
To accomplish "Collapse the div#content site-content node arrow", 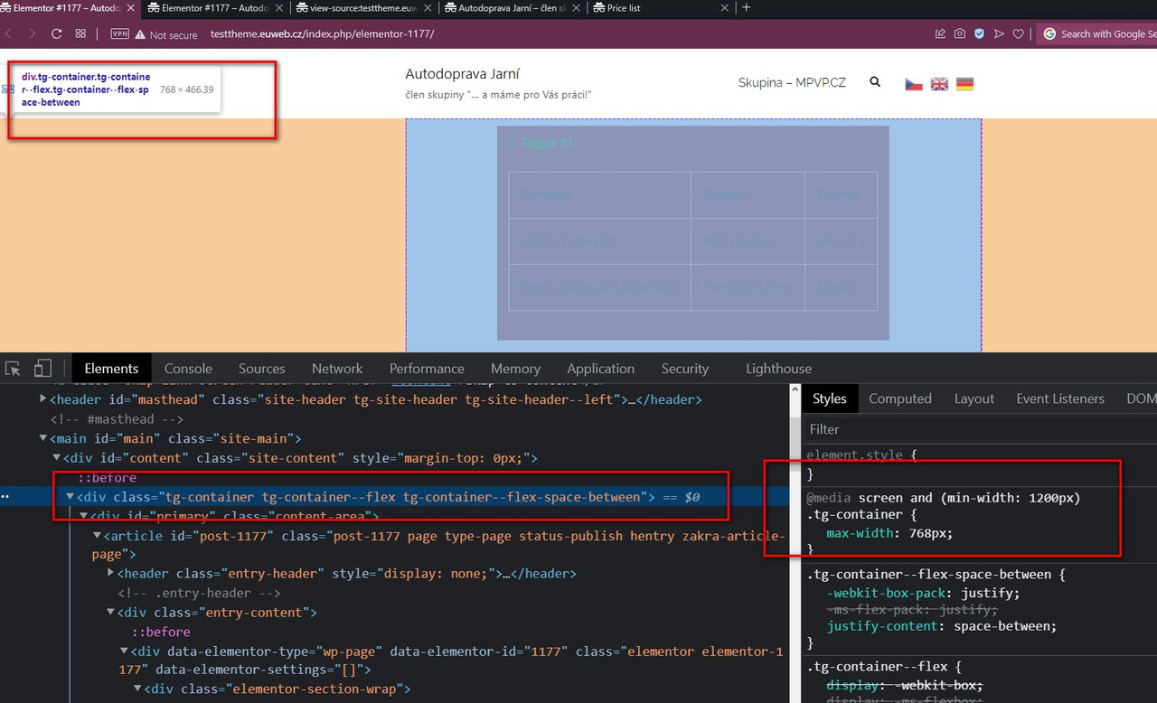I will [57, 458].
